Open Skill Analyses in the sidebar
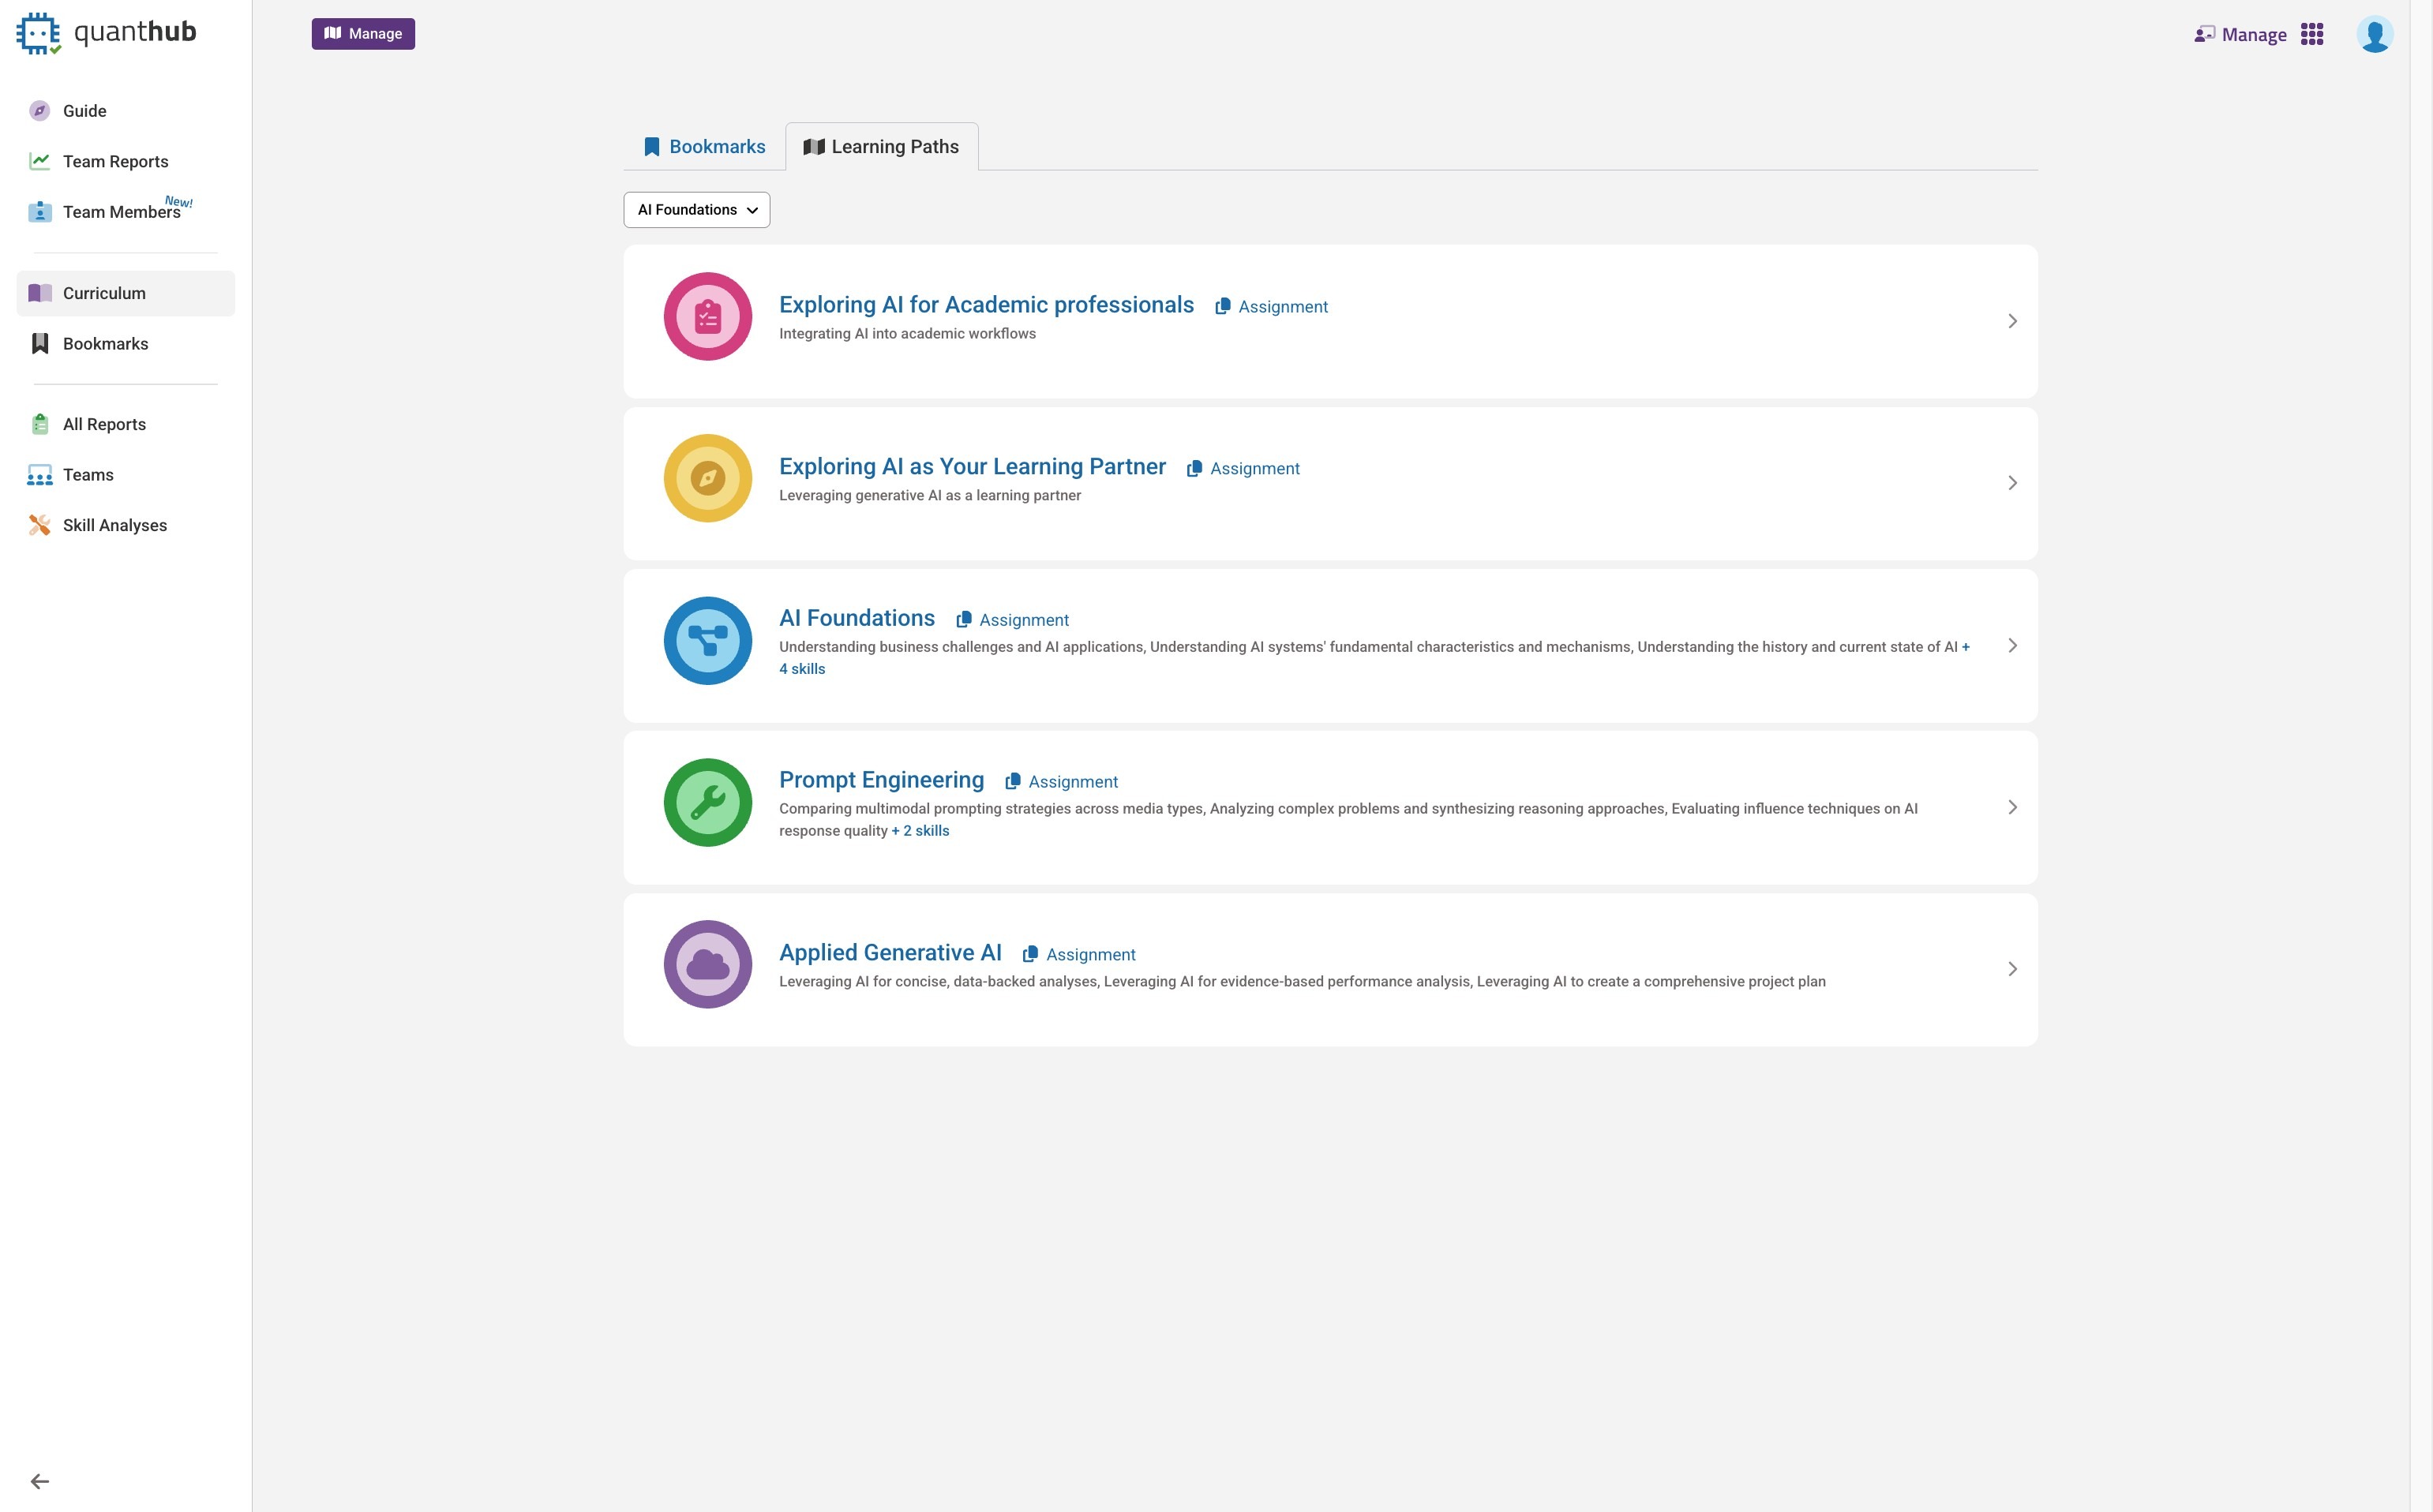 coord(114,526)
